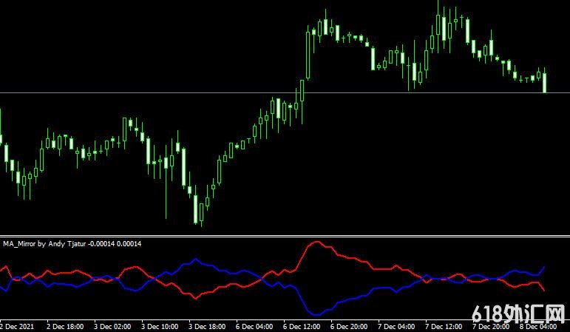Click the 3 Dec 10:00 time label
Screen dimensions: 570x332
(160, 327)
